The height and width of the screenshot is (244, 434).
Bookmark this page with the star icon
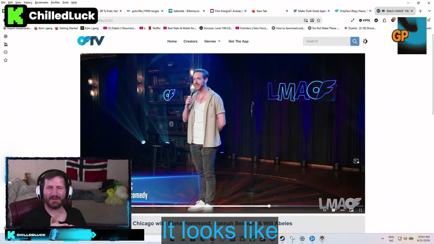point(318,20)
